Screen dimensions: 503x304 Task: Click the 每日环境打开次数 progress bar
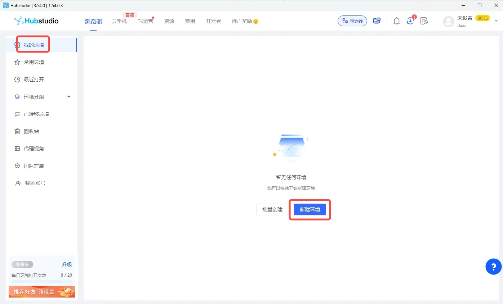click(42, 281)
